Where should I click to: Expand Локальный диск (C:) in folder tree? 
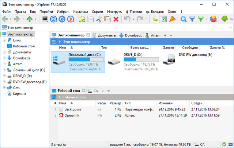point(4,70)
